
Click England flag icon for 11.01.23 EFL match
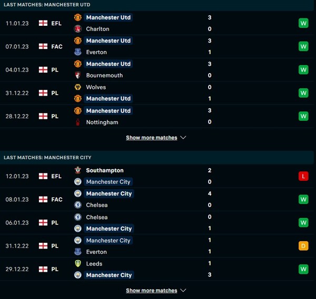pyautogui.click(x=43, y=23)
